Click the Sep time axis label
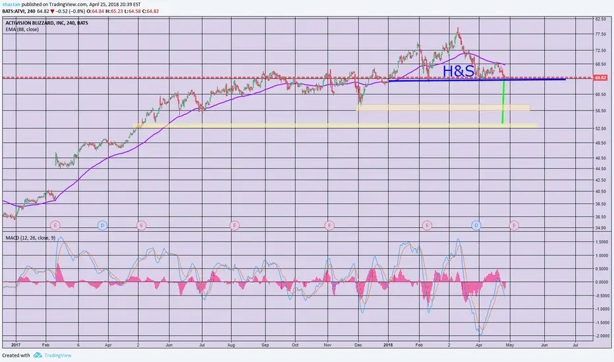The image size is (614, 362). (265, 345)
